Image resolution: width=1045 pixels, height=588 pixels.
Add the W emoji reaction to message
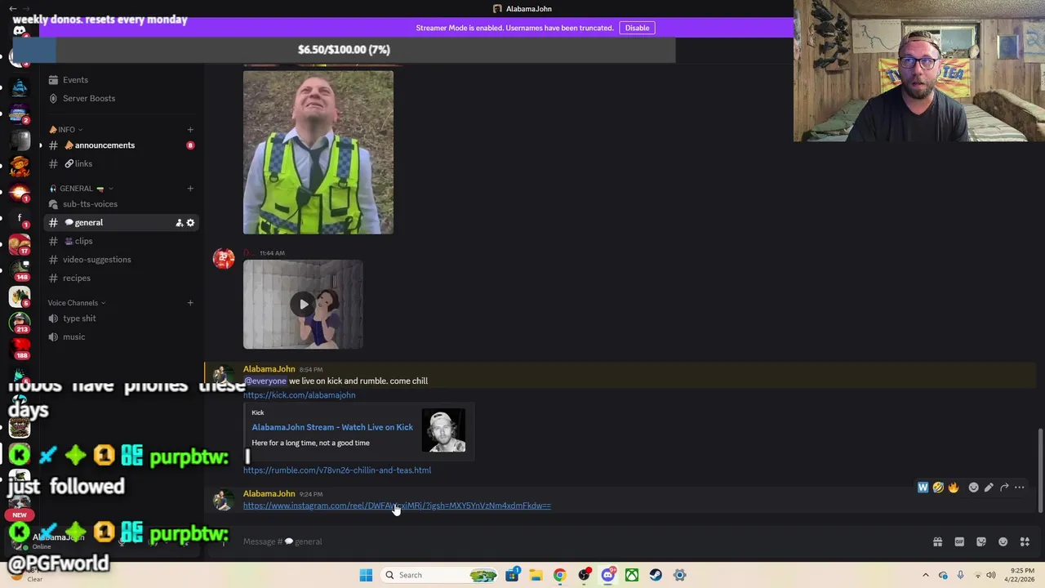pos(923,488)
